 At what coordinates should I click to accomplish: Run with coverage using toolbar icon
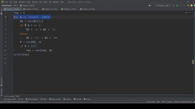click(x=181, y=5)
